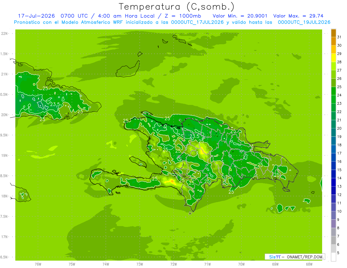Click the "74W" longitude axis label
This screenshot has height=268, width=347.
[x=106, y=264]
